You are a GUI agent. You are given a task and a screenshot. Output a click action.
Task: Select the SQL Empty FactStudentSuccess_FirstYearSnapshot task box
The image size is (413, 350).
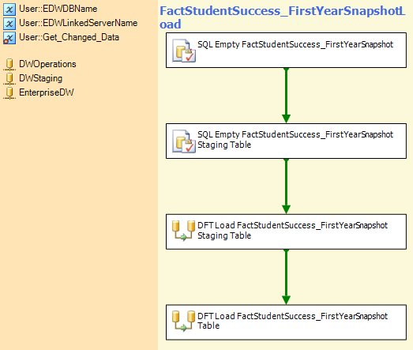(x=286, y=50)
